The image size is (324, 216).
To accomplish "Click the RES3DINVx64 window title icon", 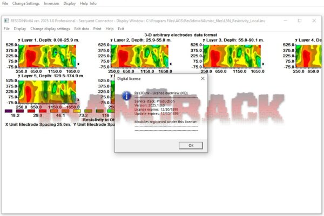I will [x=6, y=21].
